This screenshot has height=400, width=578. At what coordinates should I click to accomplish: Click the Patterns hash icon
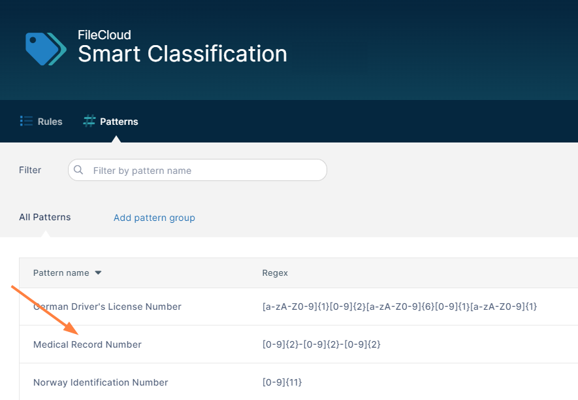[89, 121]
